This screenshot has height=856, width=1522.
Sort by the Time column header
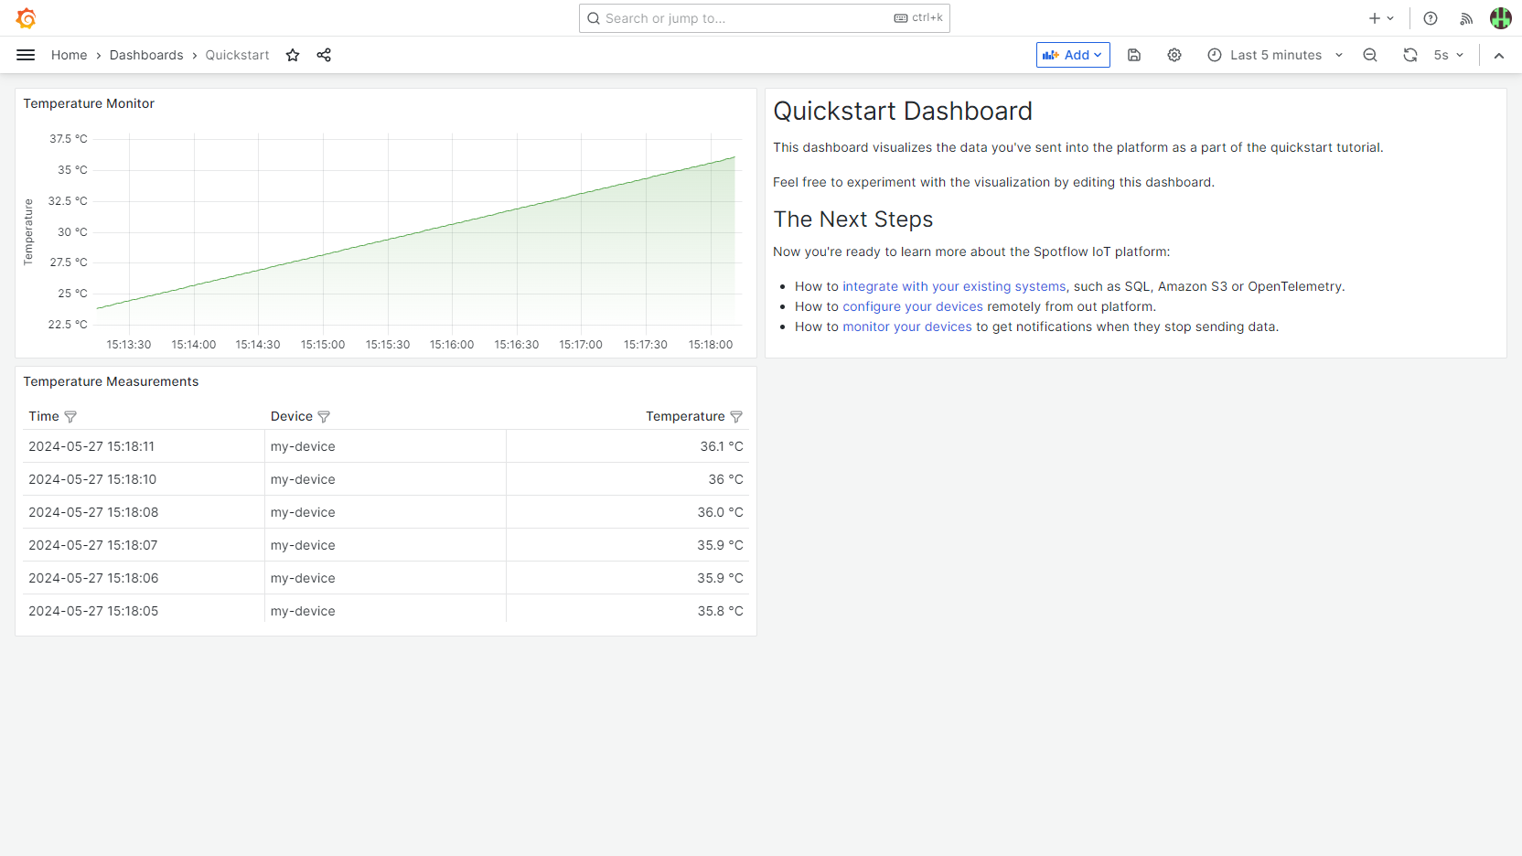point(43,416)
